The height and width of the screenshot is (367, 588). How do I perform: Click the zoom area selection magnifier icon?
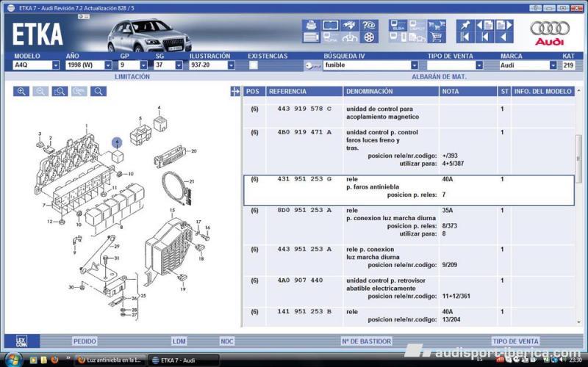click(x=60, y=91)
